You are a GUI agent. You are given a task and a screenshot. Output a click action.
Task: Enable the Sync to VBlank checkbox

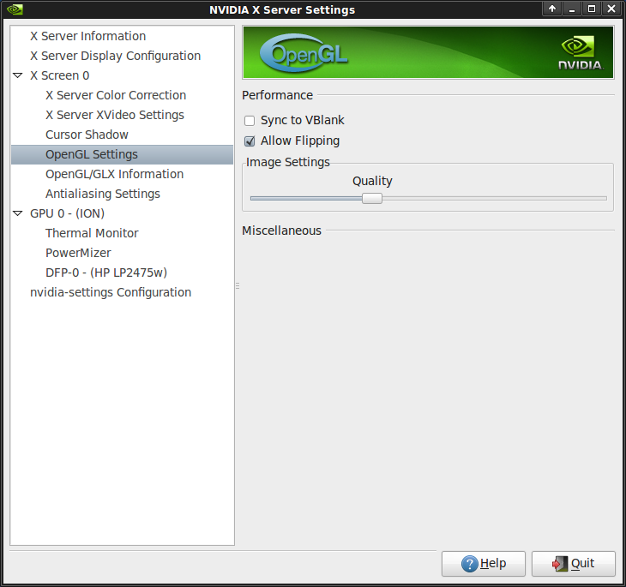click(x=250, y=121)
